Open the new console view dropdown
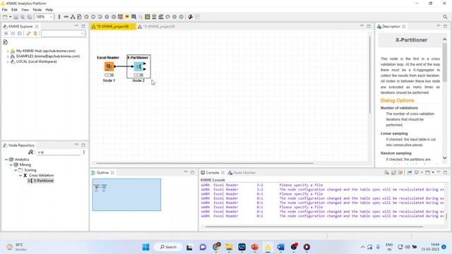The image size is (452, 254). 433,172
